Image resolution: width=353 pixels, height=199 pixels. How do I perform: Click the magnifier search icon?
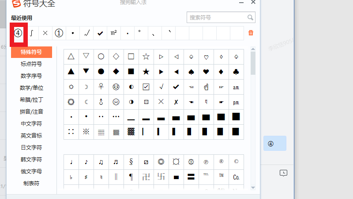pos(250,18)
